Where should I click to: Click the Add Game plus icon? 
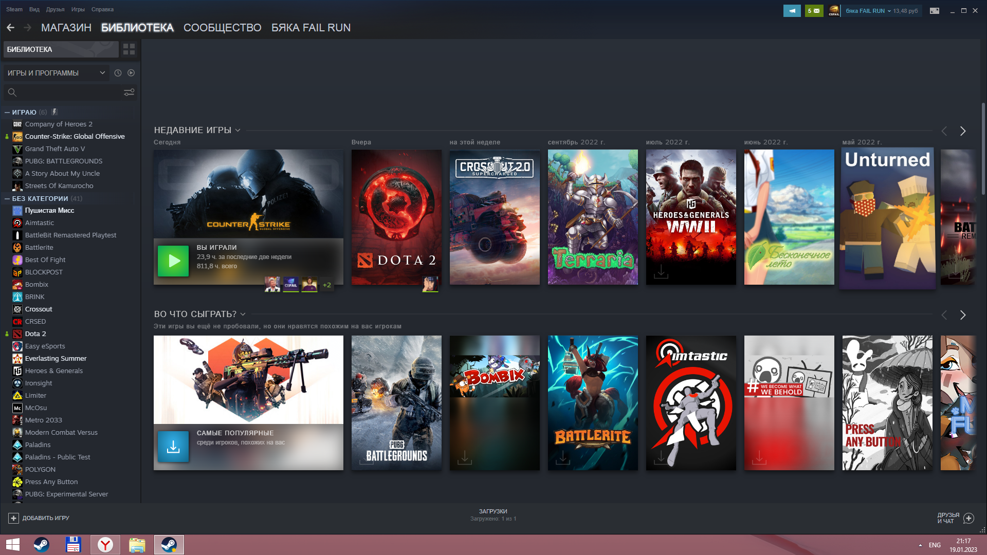14,518
